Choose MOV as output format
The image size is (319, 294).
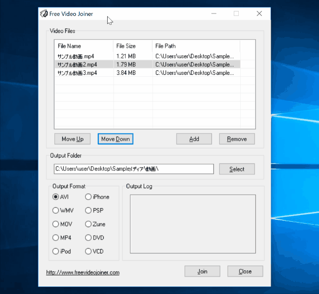coord(62,224)
